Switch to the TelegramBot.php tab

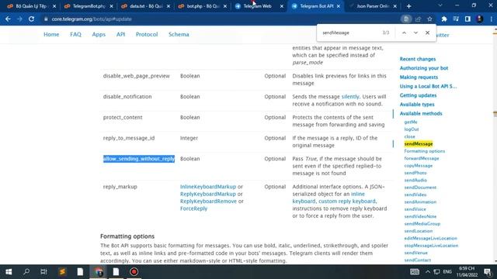88,6
